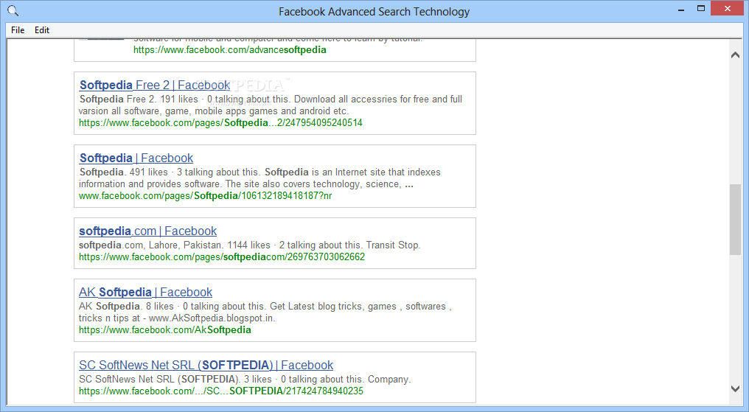Click the scroll down arrow
The image size is (749, 412).
(x=735, y=388)
